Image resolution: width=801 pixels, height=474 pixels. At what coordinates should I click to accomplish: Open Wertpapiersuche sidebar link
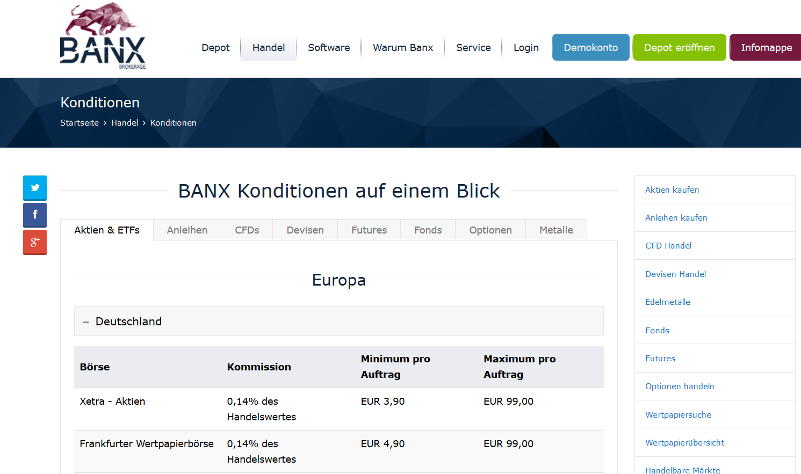tap(678, 415)
